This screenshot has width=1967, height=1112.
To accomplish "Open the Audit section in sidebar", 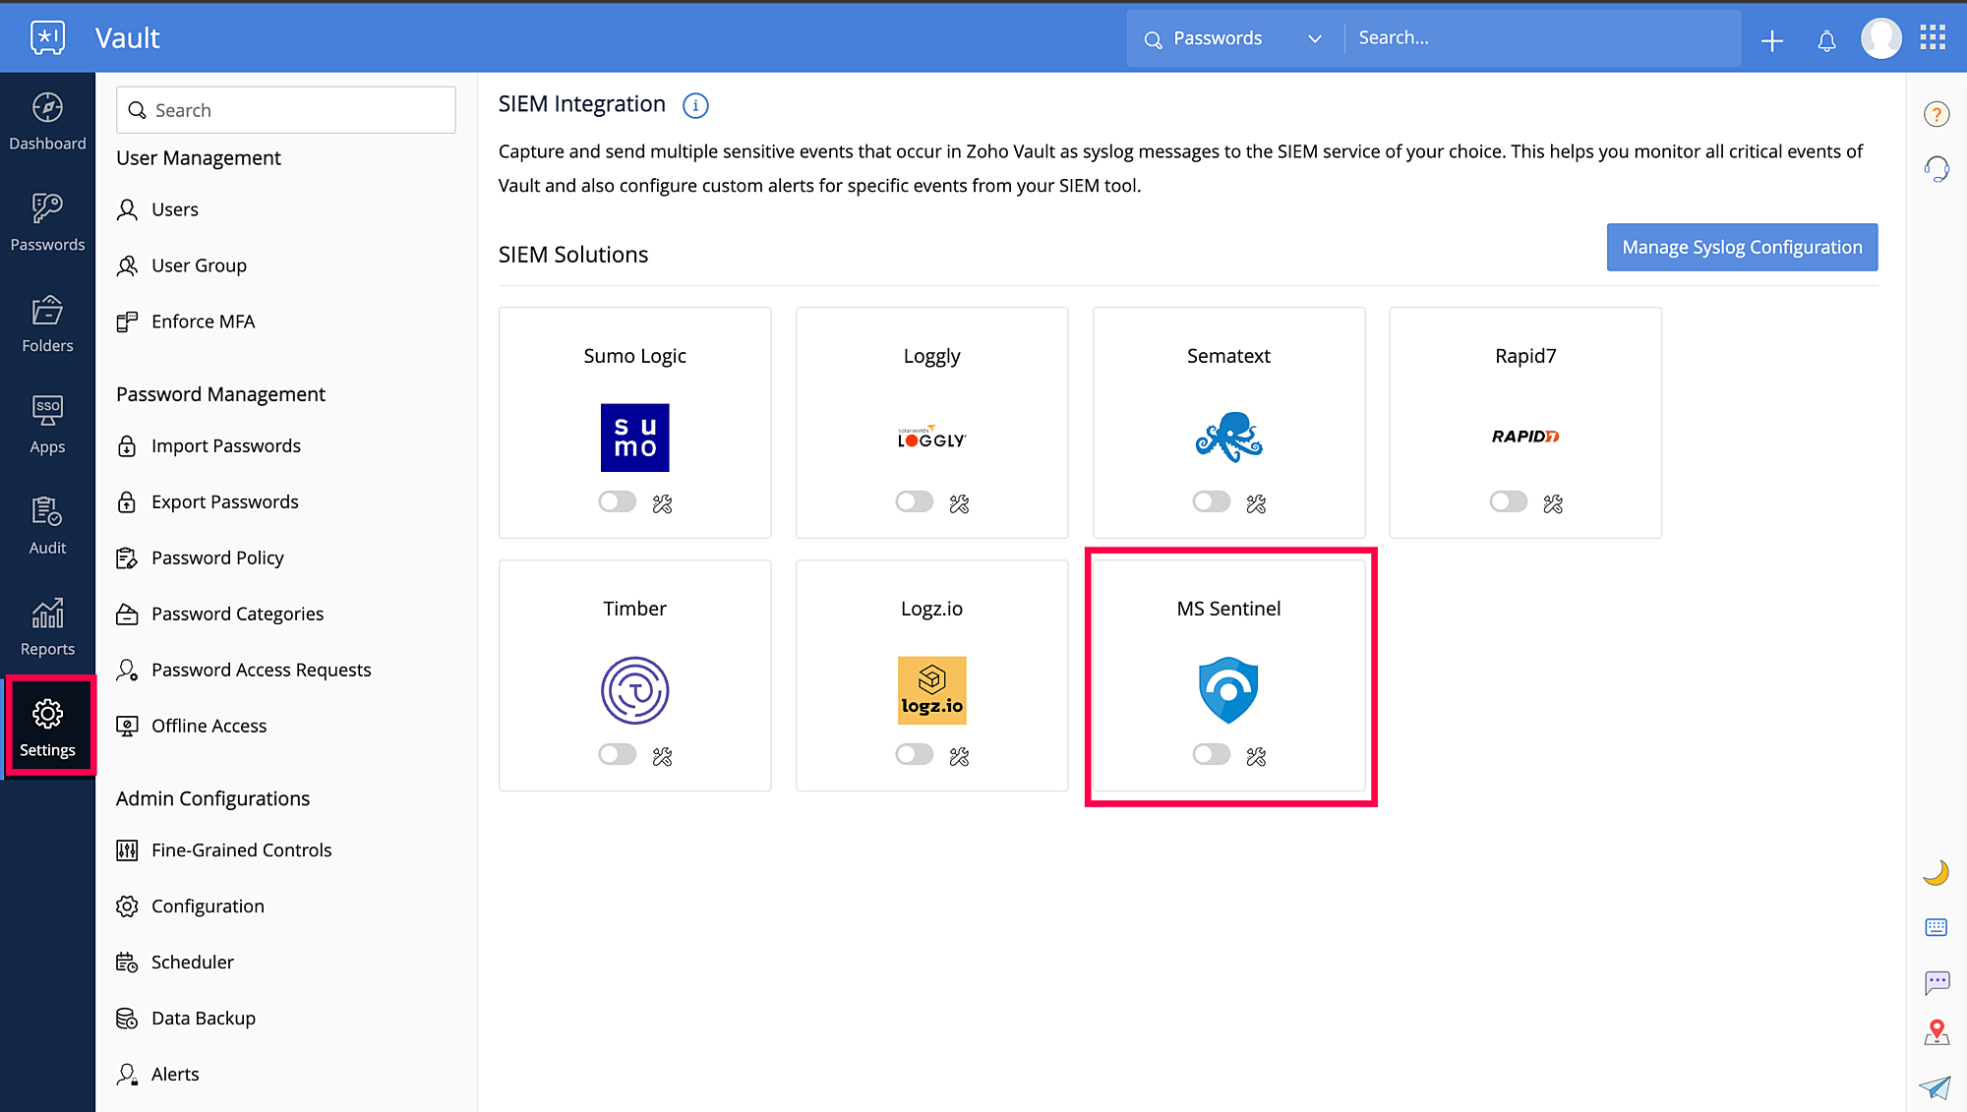I will [x=47, y=526].
